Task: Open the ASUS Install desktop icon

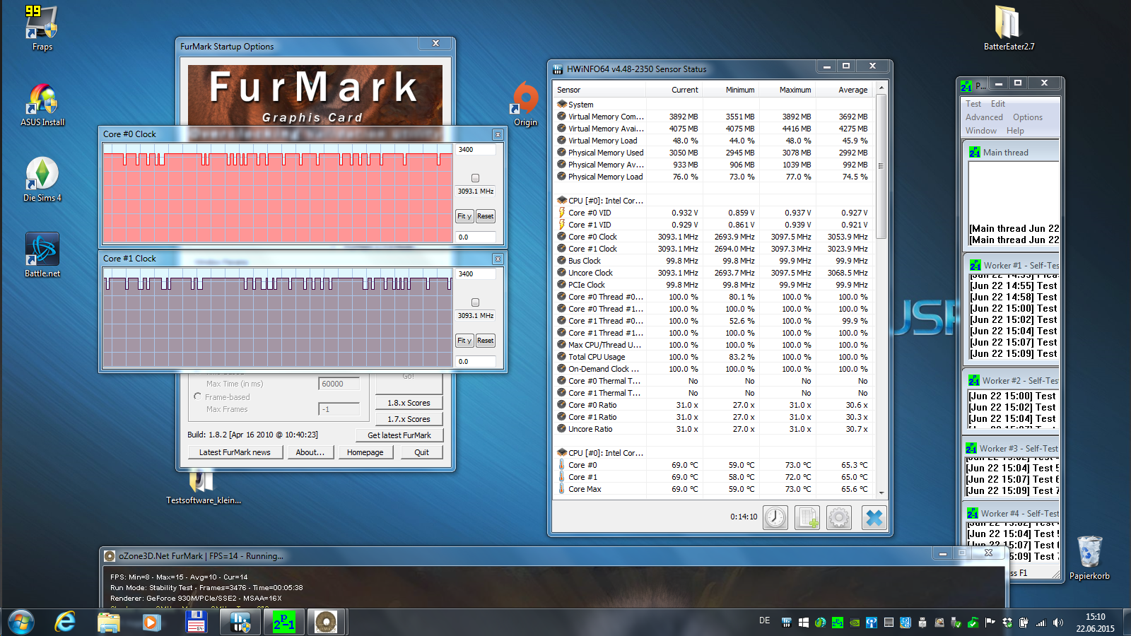Action: tap(42, 105)
